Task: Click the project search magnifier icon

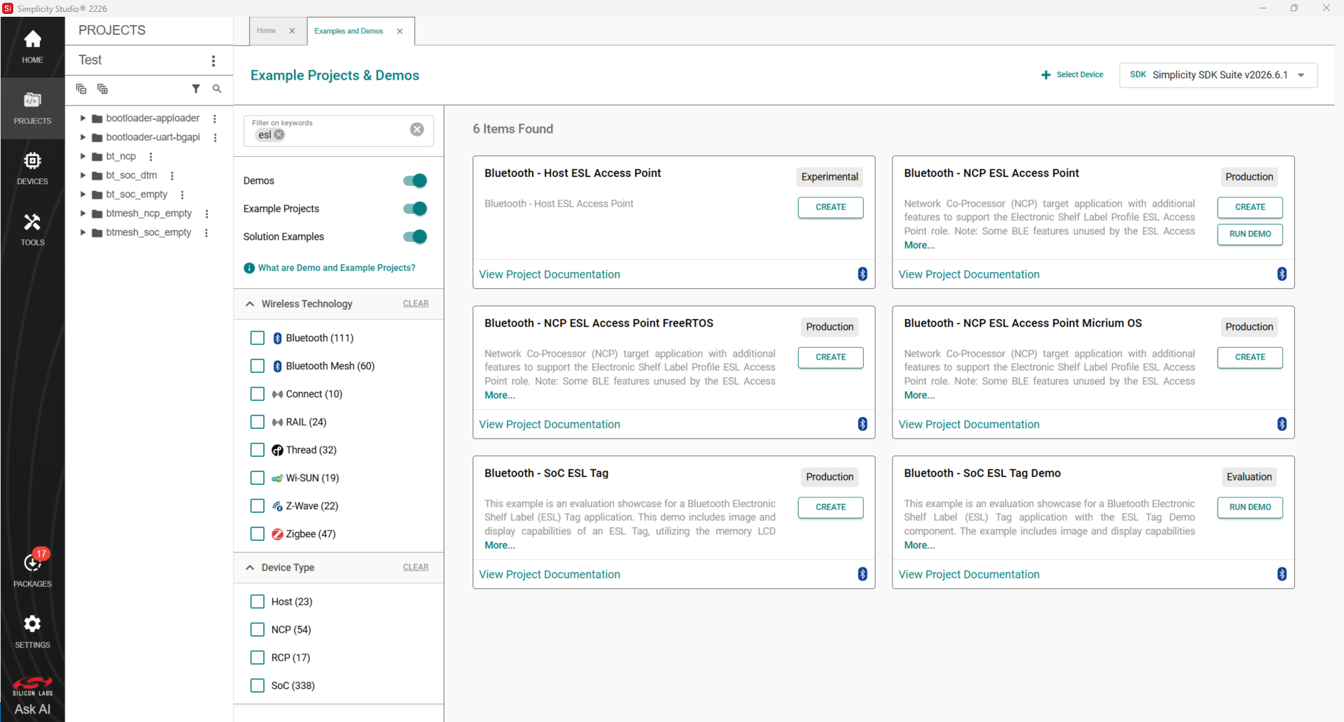Action: tap(217, 89)
